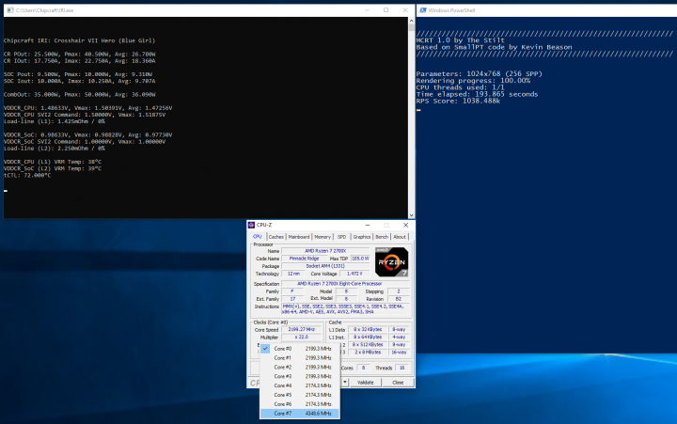Choose Core #5 in the clock list
Image resolution: width=677 pixels, height=424 pixels.
coord(300,395)
